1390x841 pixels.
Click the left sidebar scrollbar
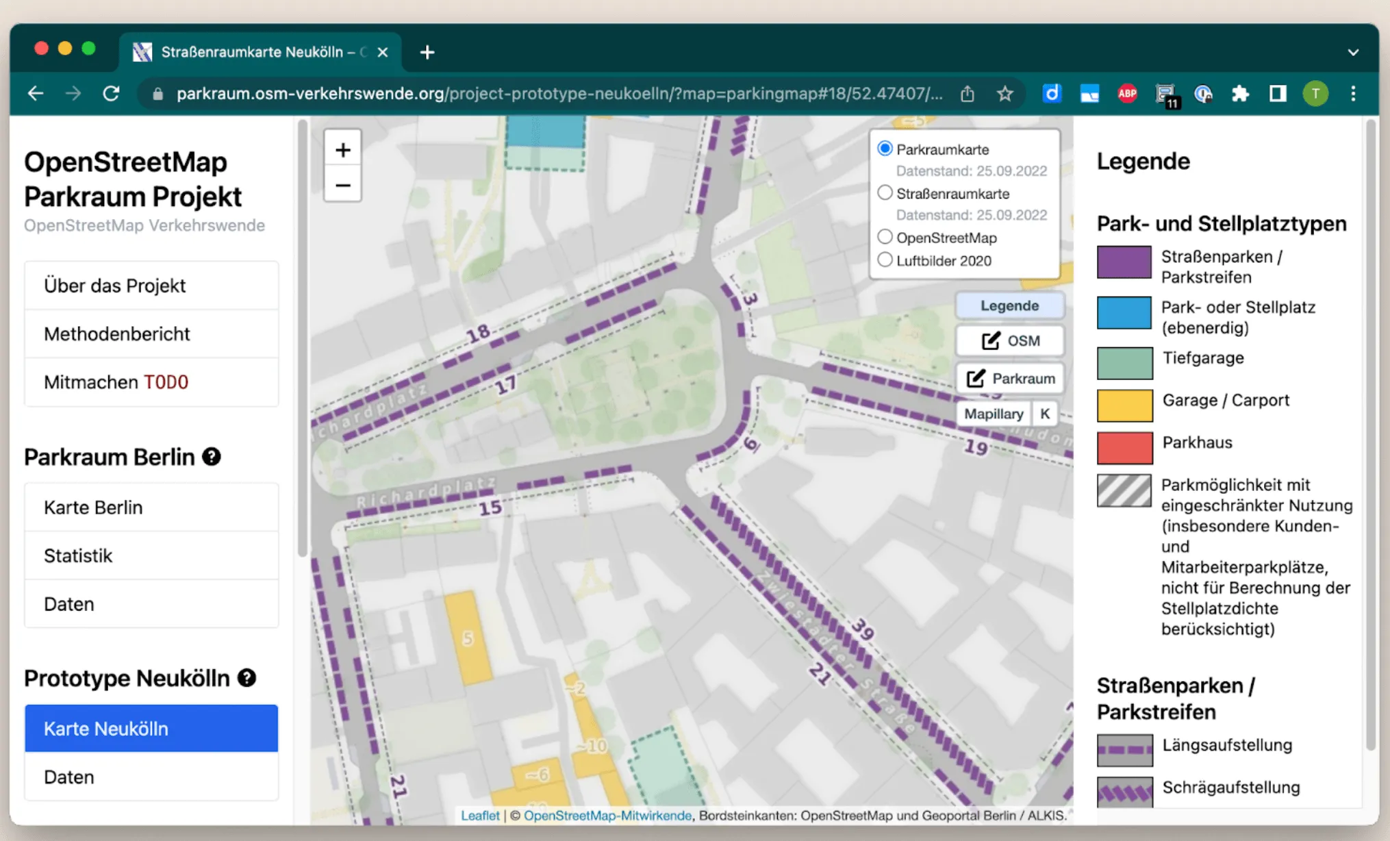tap(302, 339)
